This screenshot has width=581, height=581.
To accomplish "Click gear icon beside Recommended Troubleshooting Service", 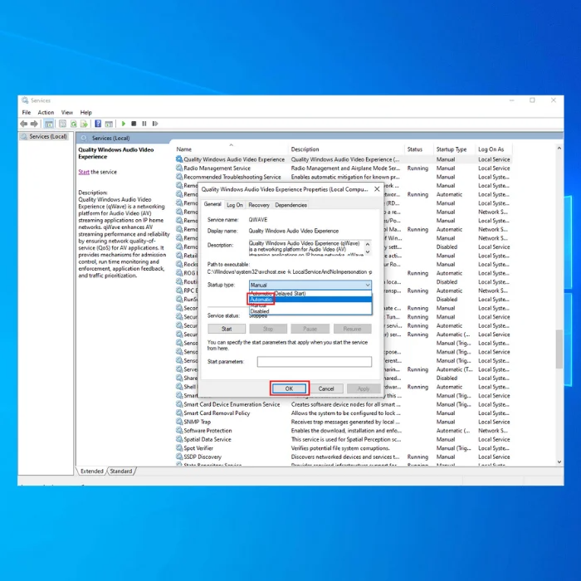I will 179,177.
